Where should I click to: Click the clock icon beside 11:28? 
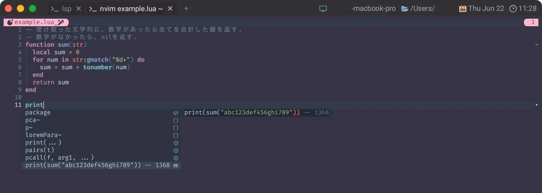(x=513, y=9)
